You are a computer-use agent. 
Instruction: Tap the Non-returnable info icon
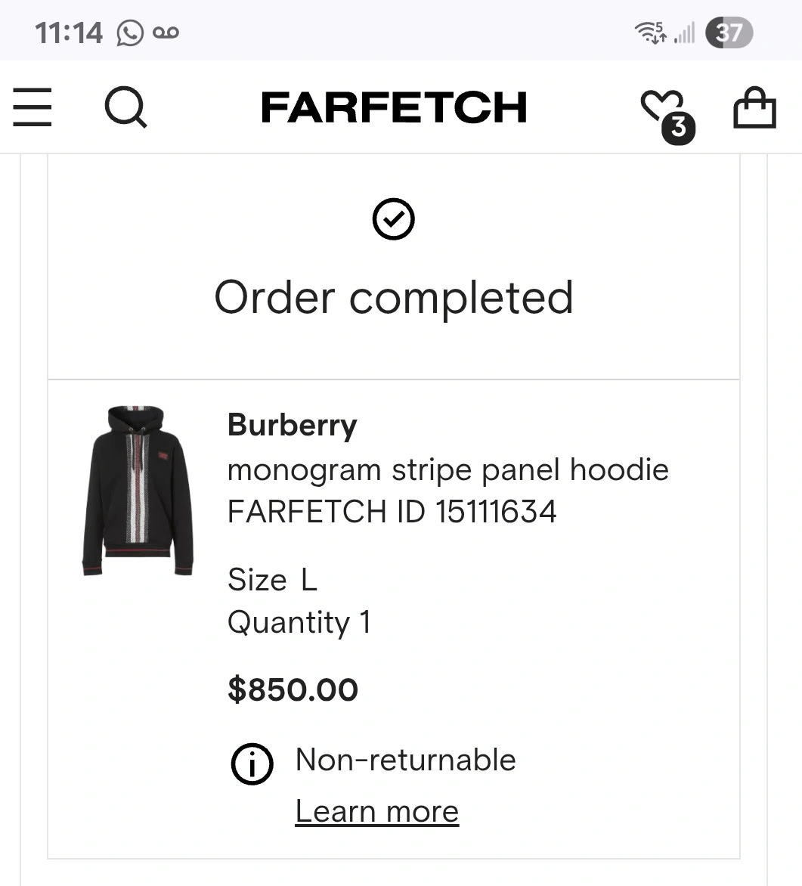tap(252, 764)
